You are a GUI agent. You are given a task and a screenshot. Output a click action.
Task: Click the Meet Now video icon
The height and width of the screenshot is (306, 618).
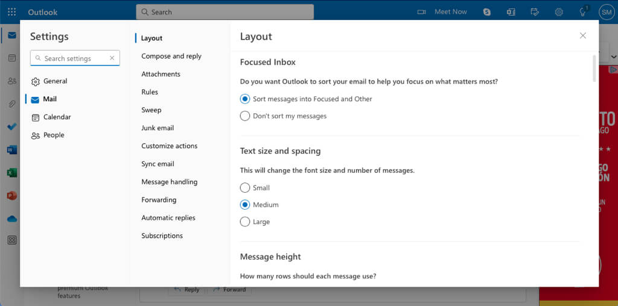(422, 12)
